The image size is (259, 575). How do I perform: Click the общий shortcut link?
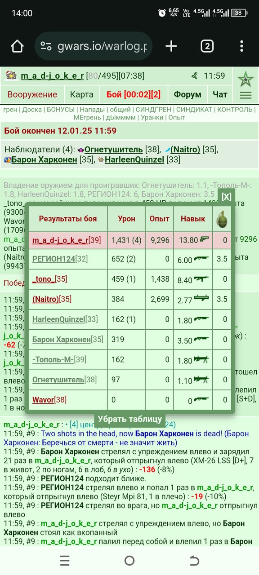[x=121, y=109]
